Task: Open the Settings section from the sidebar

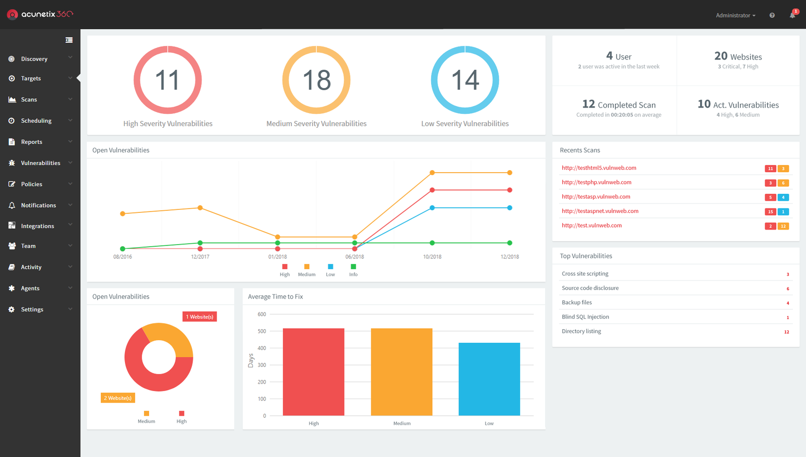Action: pyautogui.click(x=32, y=309)
